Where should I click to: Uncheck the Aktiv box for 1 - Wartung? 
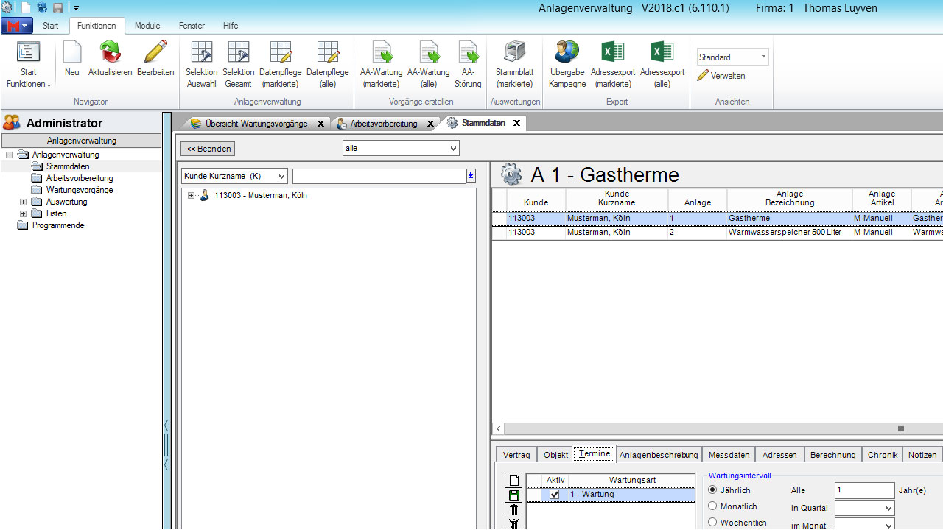coord(555,495)
